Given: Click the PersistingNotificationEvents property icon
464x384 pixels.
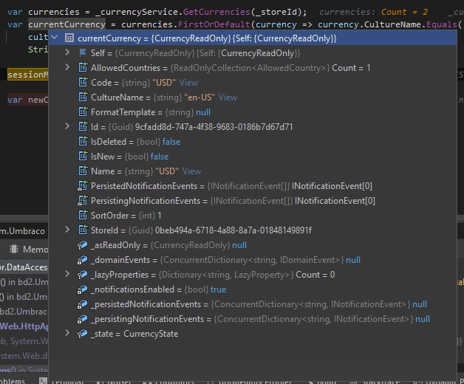Looking at the screenshot, I should (83, 201).
